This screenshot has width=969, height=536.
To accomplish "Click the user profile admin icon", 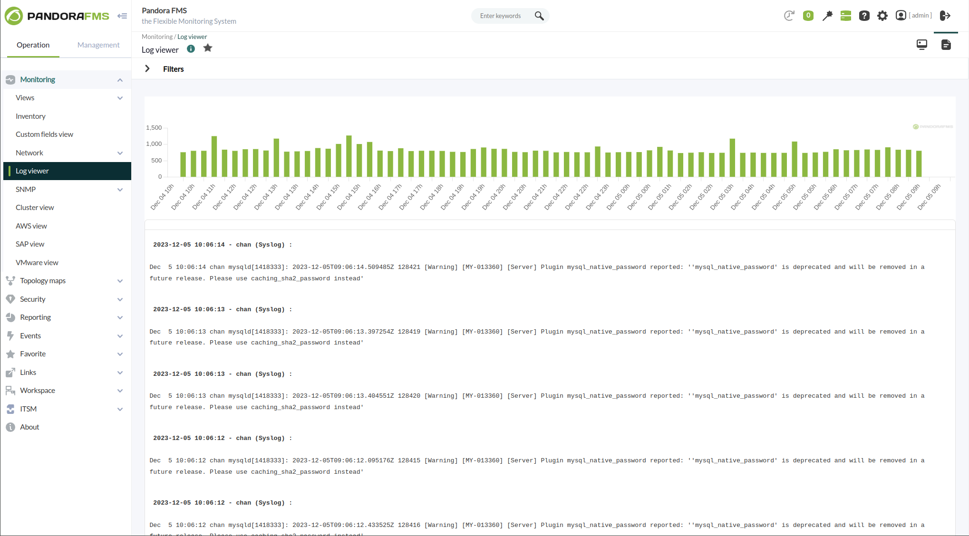I will pos(901,15).
